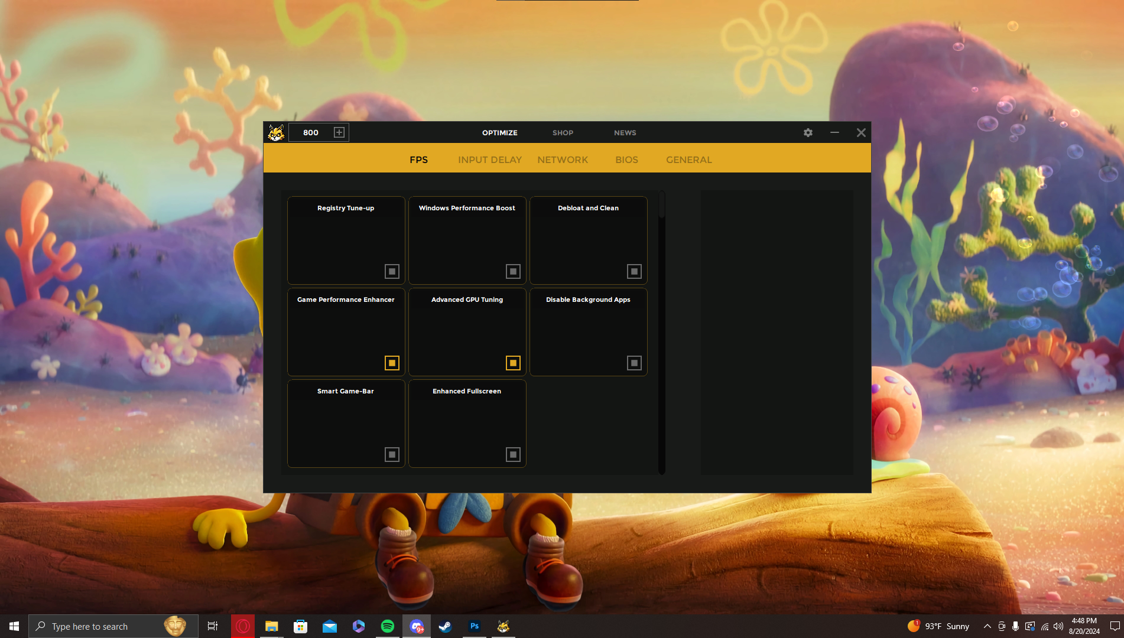Click the fox logo in the app header

(276, 132)
